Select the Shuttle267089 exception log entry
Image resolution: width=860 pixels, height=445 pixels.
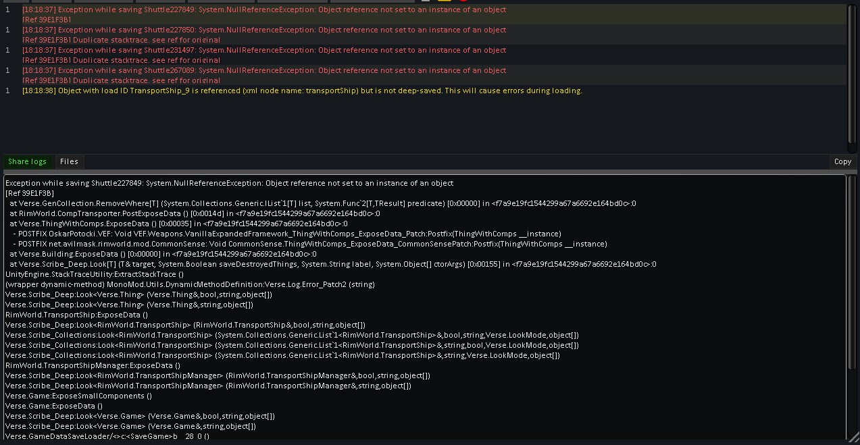coord(424,75)
